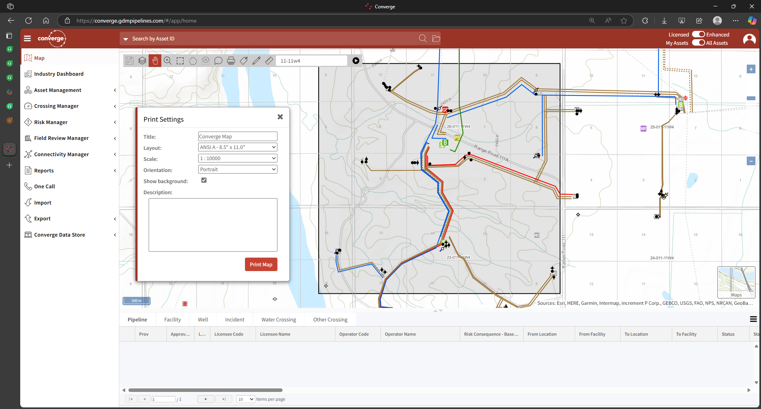Expand Field Review Manager menu
This screenshot has width=761, height=409.
70,138
